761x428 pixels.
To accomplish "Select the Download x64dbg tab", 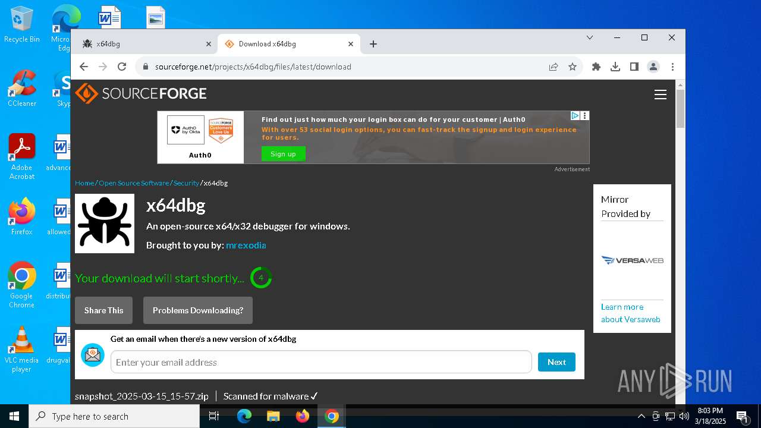I will tap(289, 44).
